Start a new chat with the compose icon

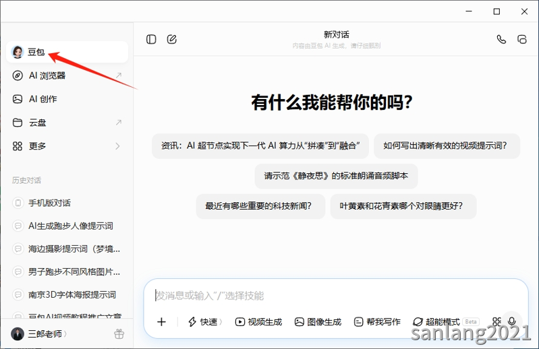click(171, 40)
